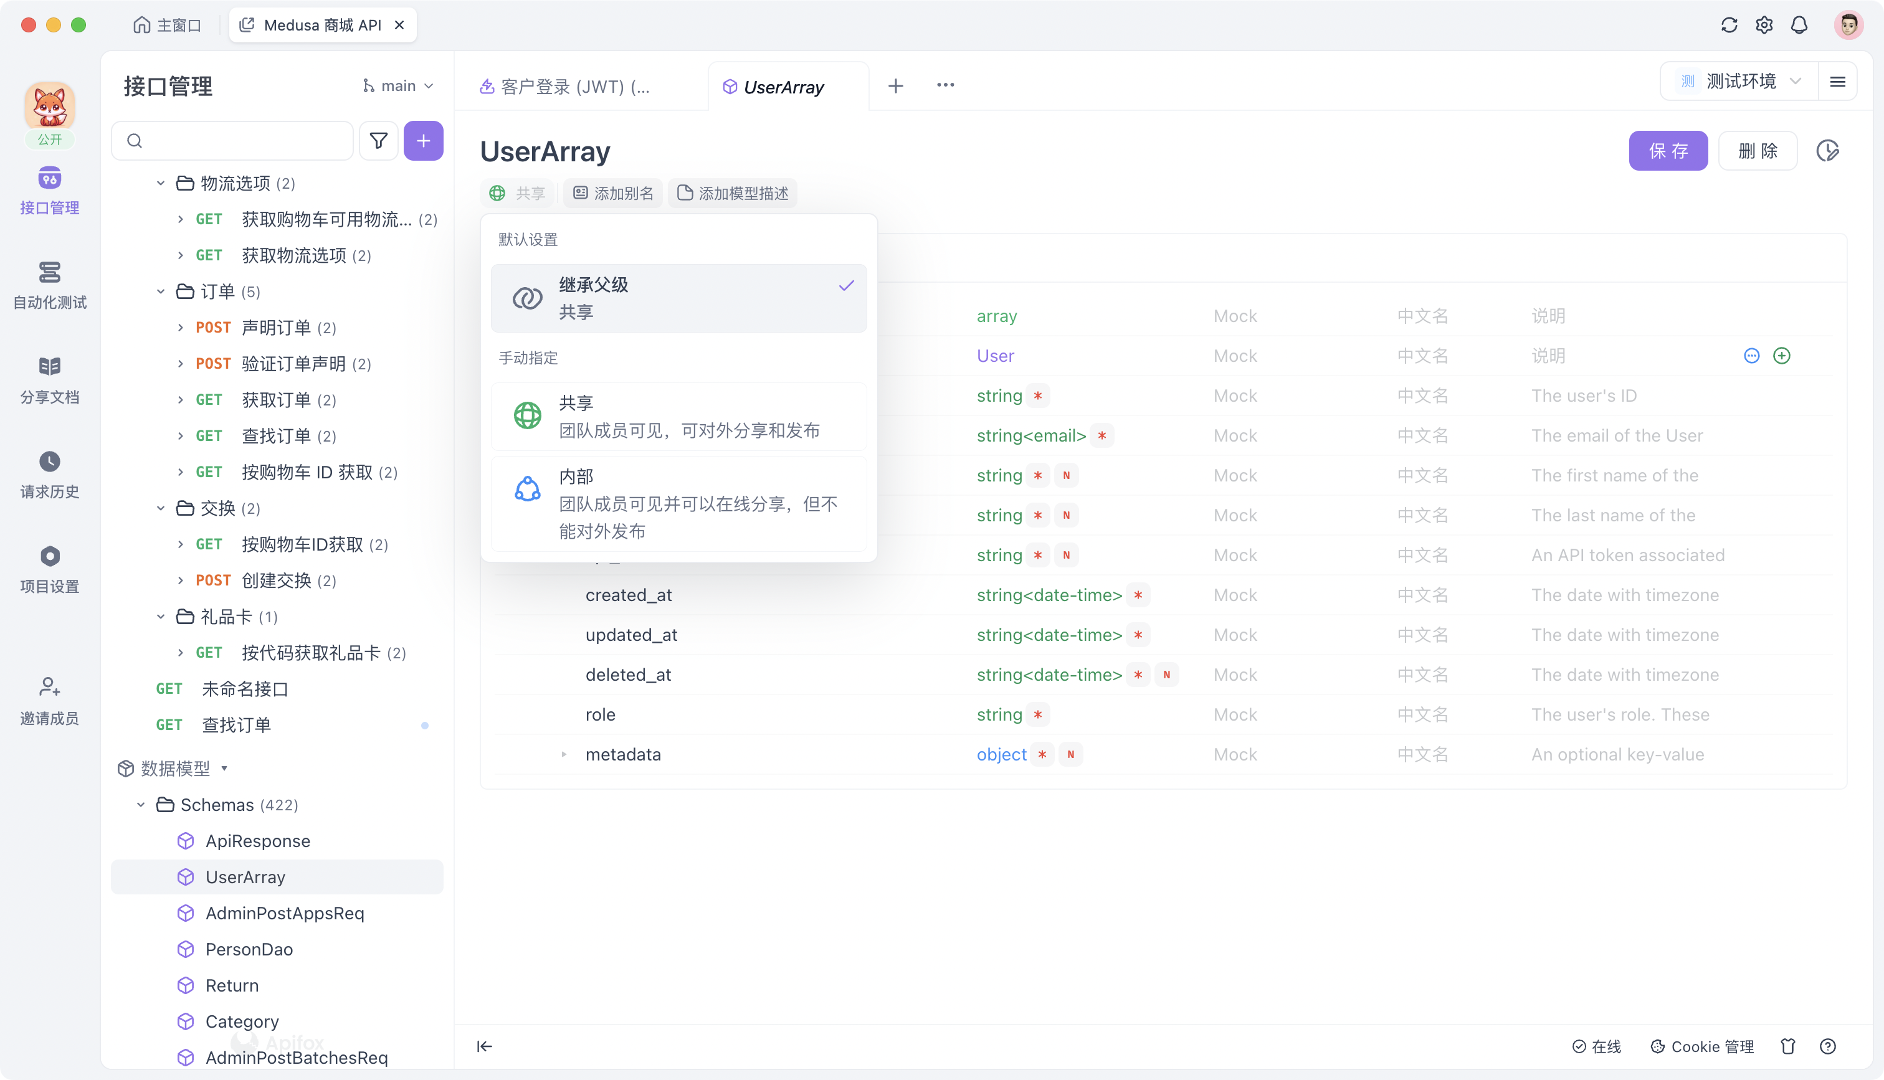This screenshot has height=1080, width=1884.
Task: Click the filter icon beside the search box
Action: [378, 140]
